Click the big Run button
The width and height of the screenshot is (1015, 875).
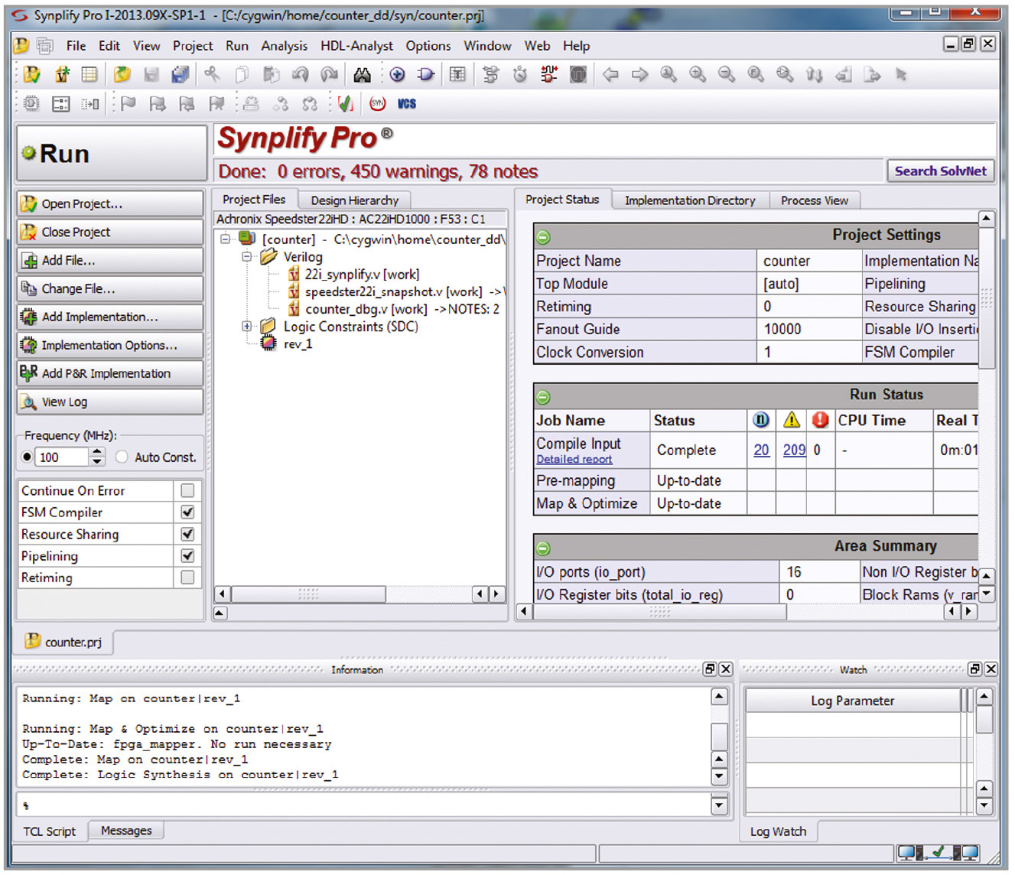pos(112,154)
